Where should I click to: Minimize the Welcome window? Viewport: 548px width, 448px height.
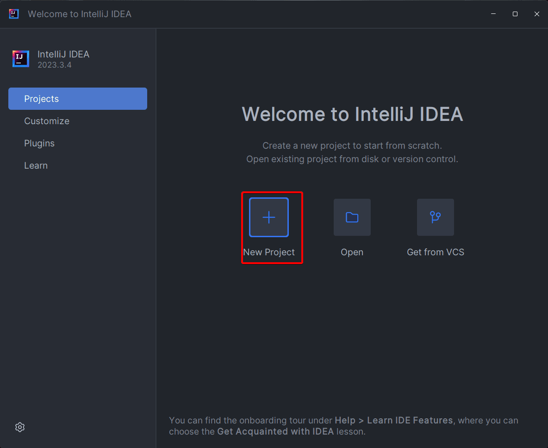pos(493,14)
